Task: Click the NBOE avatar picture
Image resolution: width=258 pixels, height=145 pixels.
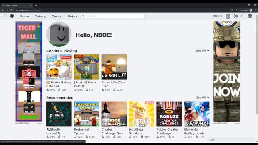Action: 59,34
